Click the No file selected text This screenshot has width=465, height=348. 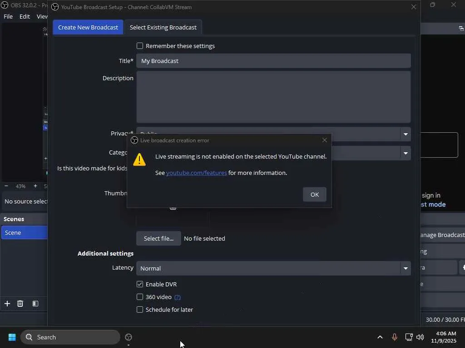pos(204,238)
